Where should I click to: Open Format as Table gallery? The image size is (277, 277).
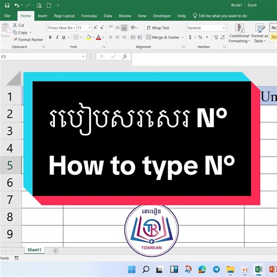[259, 34]
